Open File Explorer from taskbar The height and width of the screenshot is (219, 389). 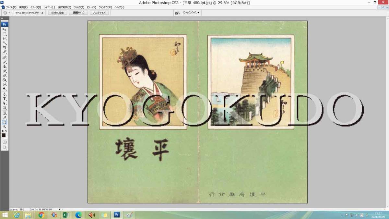coord(28,215)
